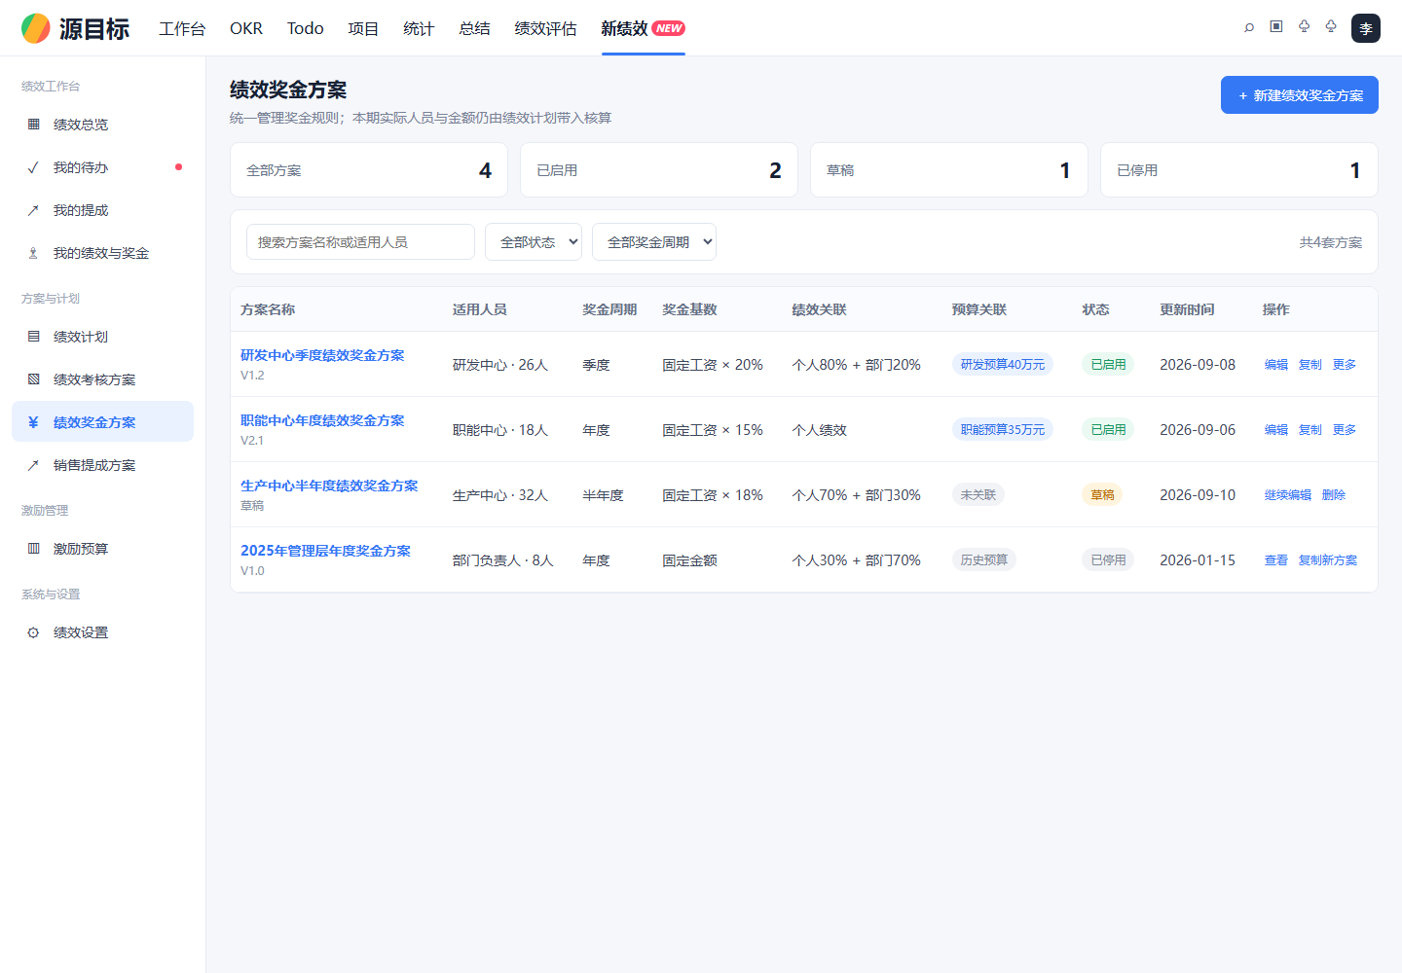
Task: Open 更多 for 职能中心年度绩效奖金方案
Action: tap(1345, 430)
